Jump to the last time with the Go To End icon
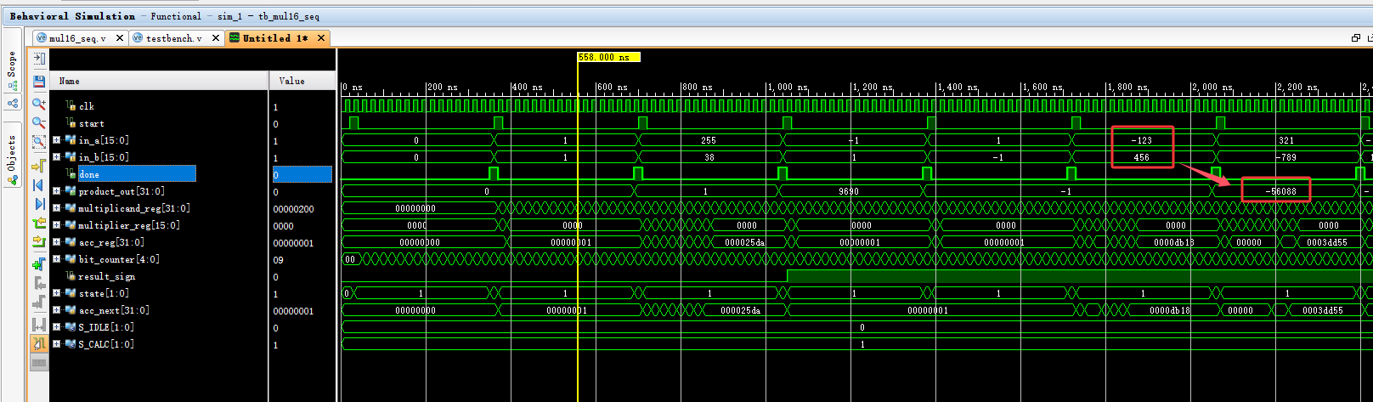The width and height of the screenshot is (1373, 402). (39, 204)
